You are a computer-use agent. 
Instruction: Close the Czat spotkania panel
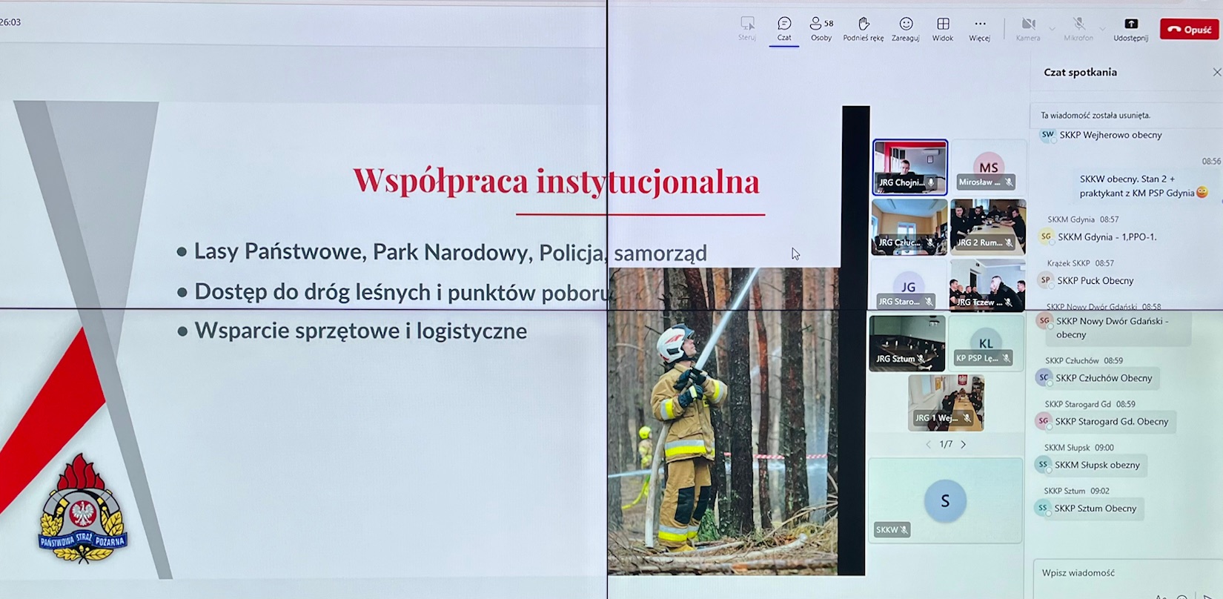pyautogui.click(x=1216, y=72)
